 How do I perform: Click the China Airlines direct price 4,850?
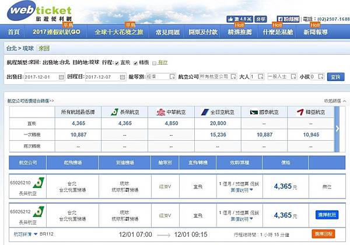coord(171,123)
